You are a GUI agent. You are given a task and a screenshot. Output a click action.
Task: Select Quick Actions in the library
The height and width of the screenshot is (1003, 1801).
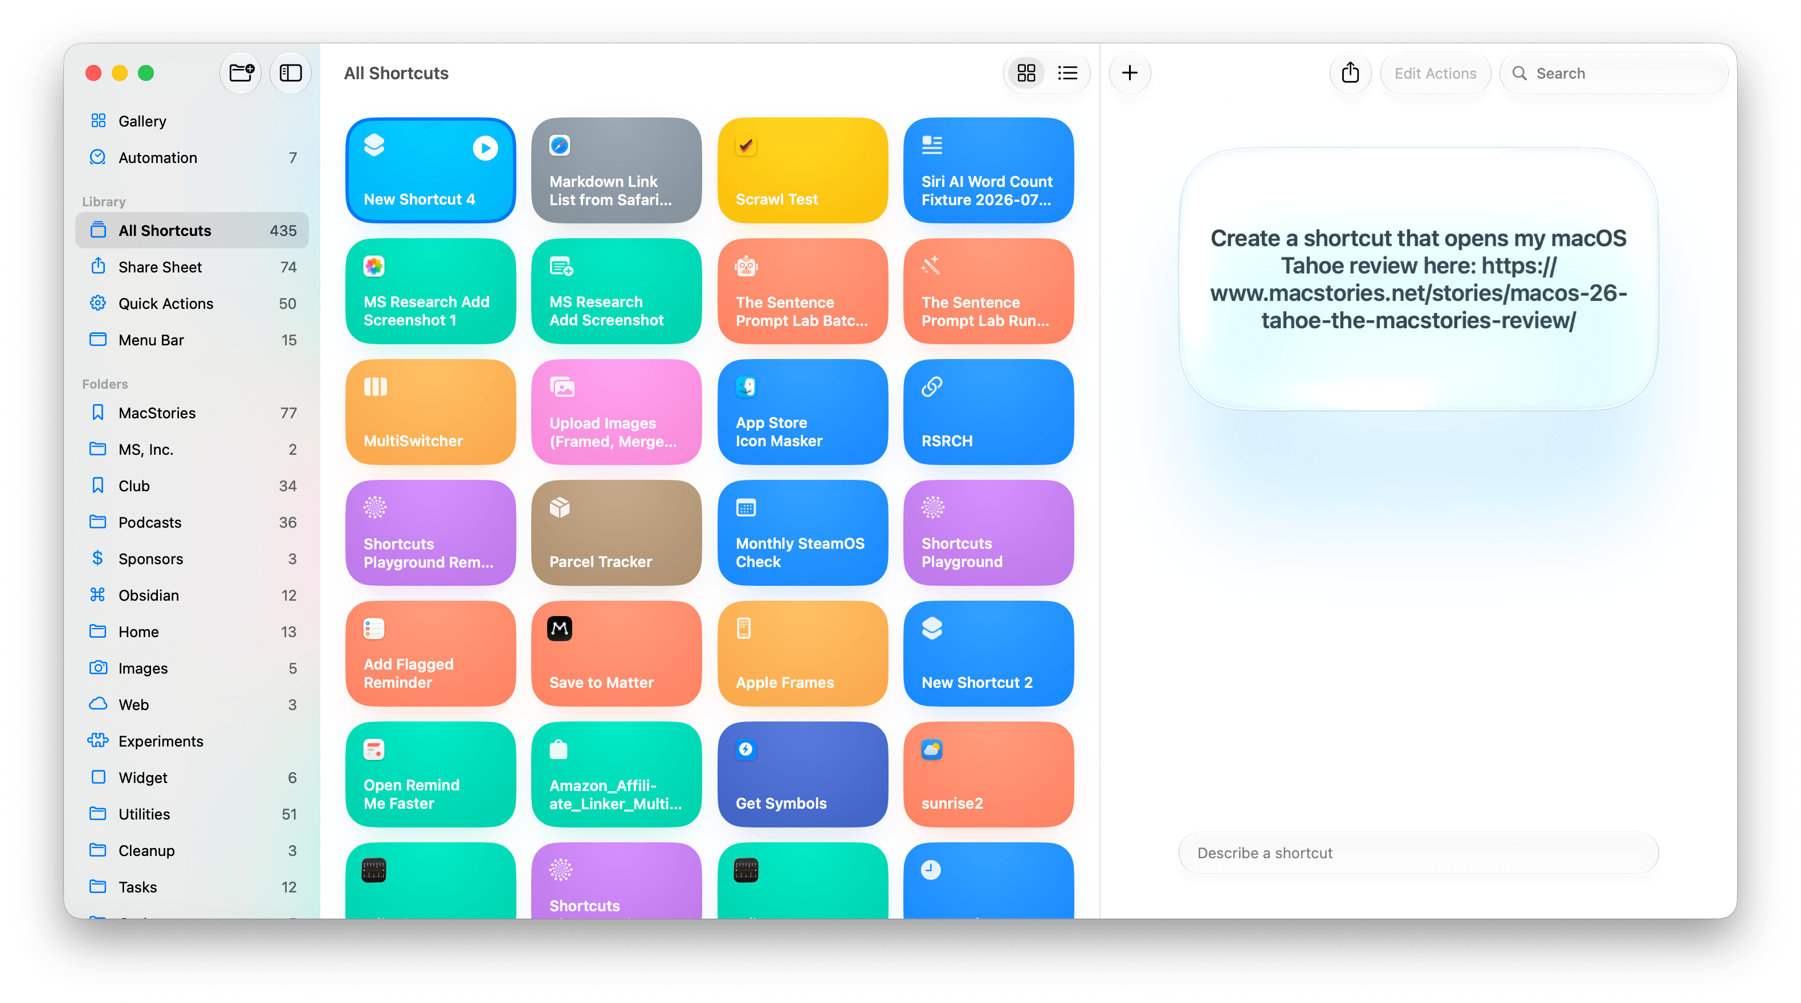(x=191, y=303)
